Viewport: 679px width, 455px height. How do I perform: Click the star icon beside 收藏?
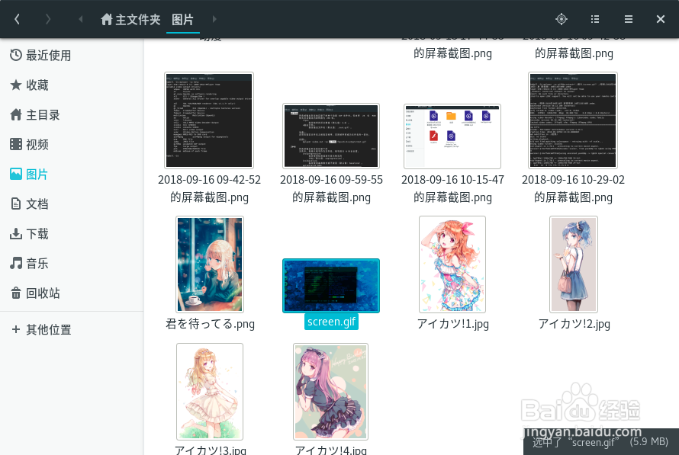coord(16,85)
